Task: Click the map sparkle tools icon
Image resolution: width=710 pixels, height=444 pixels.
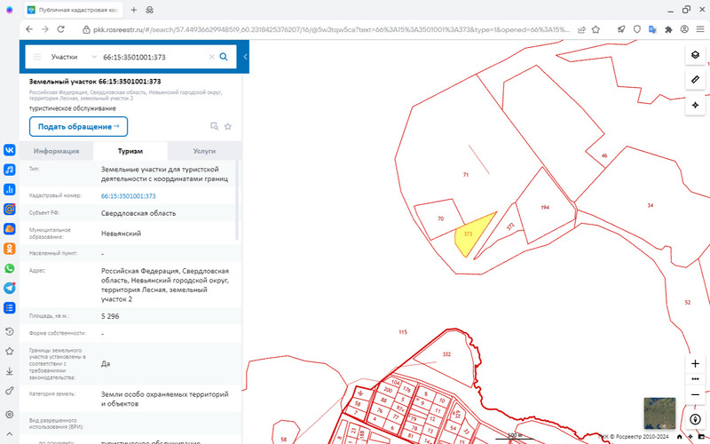Action: point(695,105)
